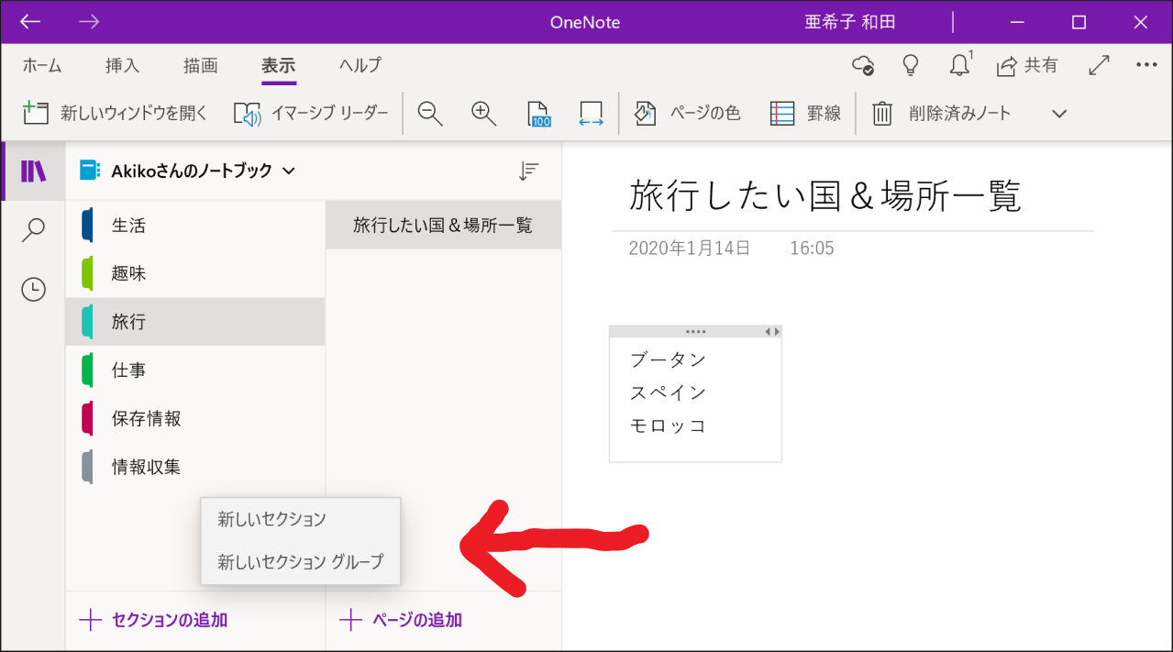Expand the ribbon overflow chevron
This screenshot has width=1173, height=652.
click(1059, 114)
